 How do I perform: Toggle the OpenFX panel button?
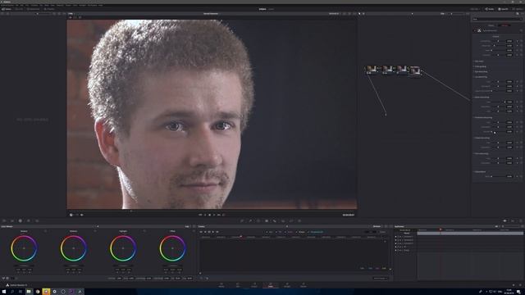coord(503,9)
